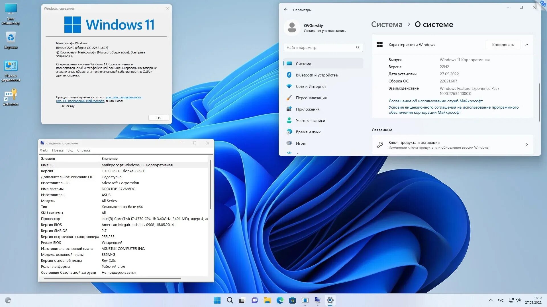The height and width of the screenshot is (307, 547).
Task: Open Ключ продукта и активация chevron
Action: 526,145
